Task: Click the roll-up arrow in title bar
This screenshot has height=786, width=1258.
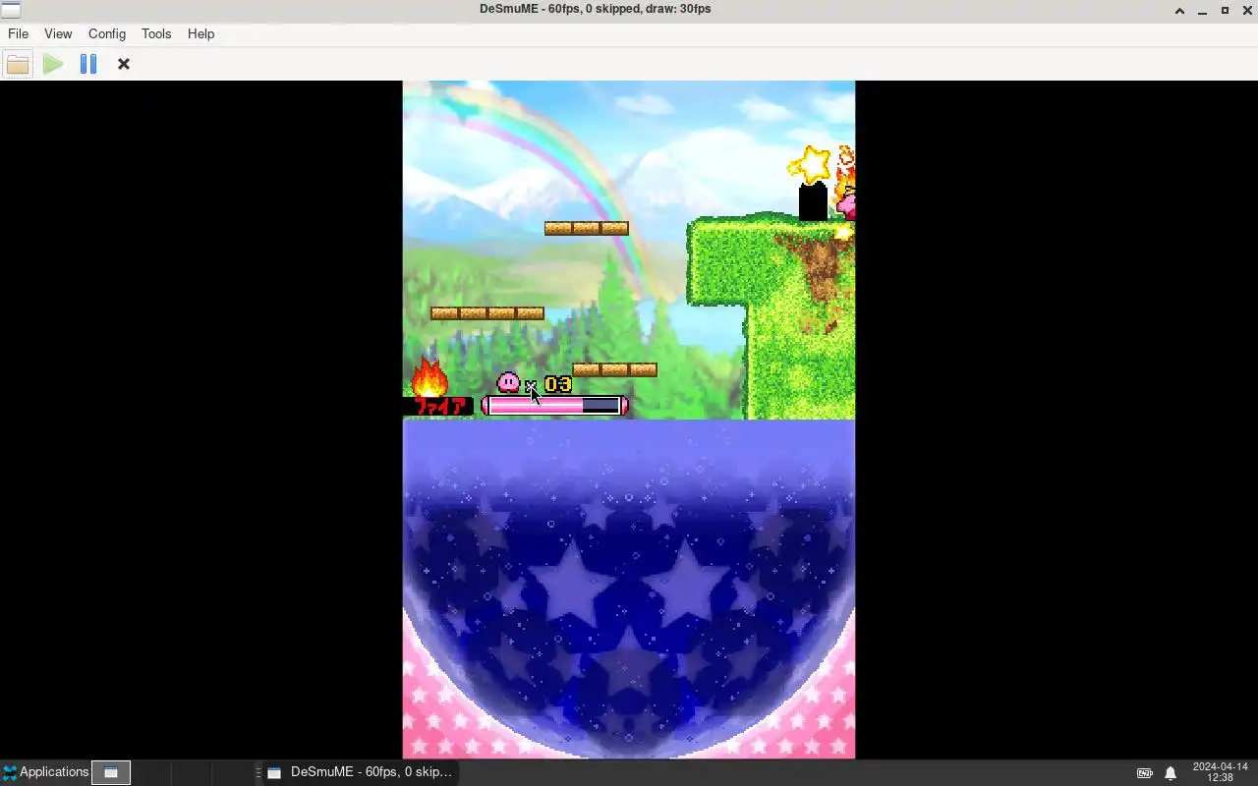Action: [x=1179, y=10]
